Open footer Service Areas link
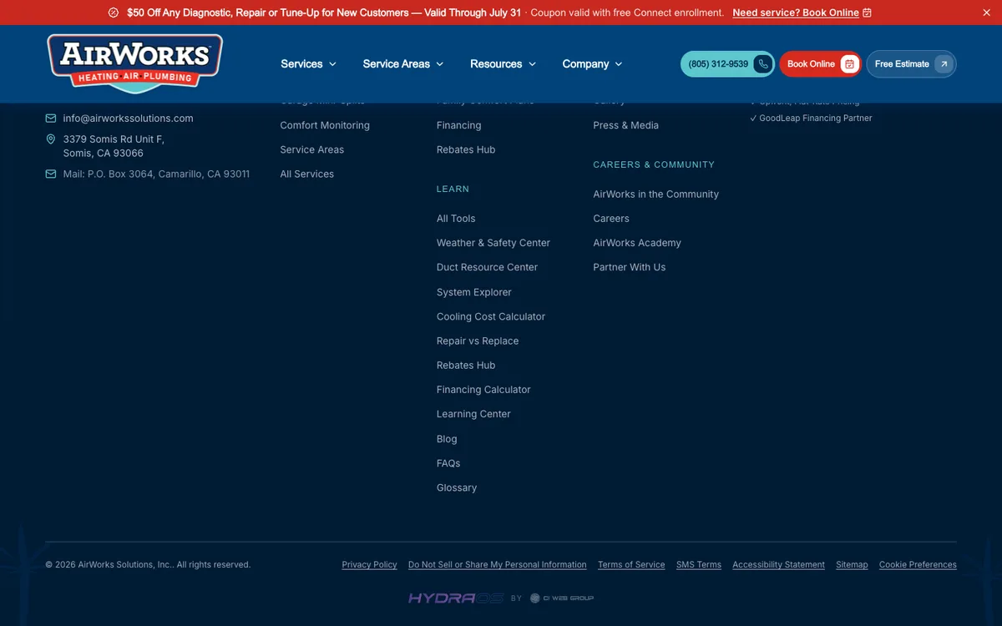This screenshot has height=626, width=1002. point(312,149)
